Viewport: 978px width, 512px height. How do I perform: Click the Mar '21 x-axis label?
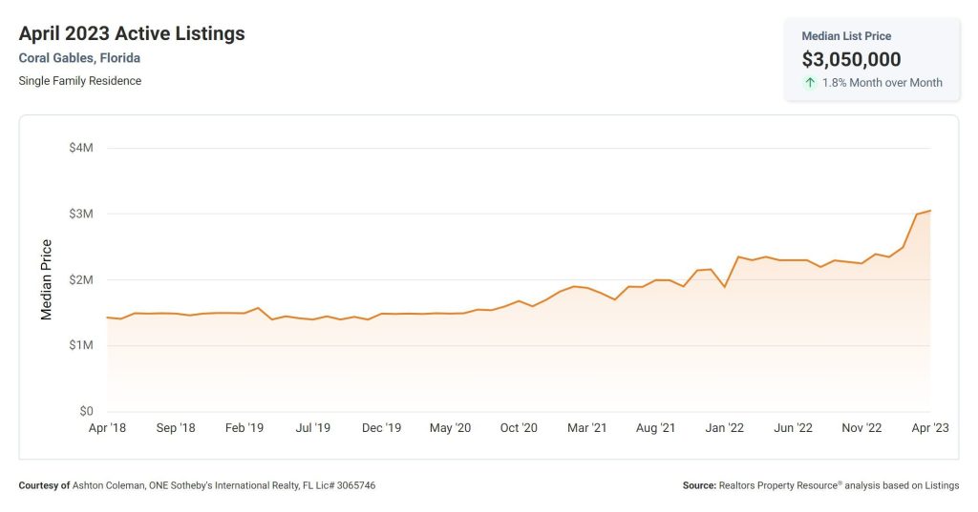click(x=587, y=428)
